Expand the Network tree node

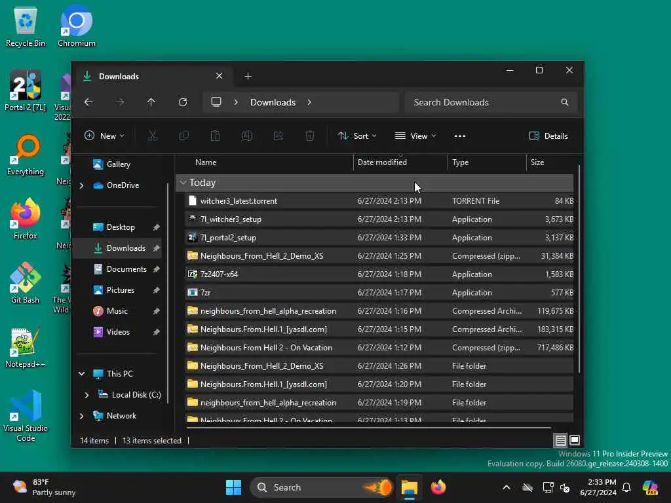[x=81, y=416]
